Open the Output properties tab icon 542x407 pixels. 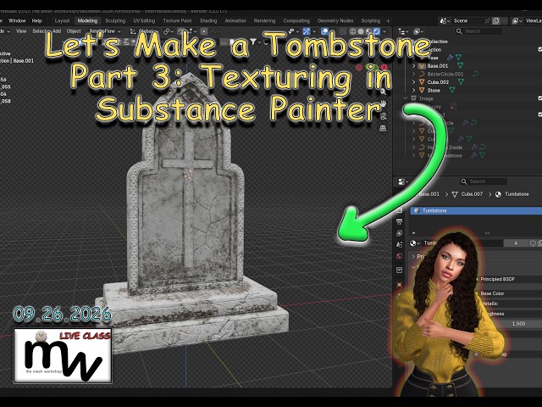(x=399, y=221)
